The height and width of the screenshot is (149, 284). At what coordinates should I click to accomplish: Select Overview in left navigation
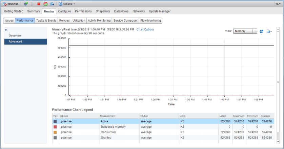(x=15, y=35)
